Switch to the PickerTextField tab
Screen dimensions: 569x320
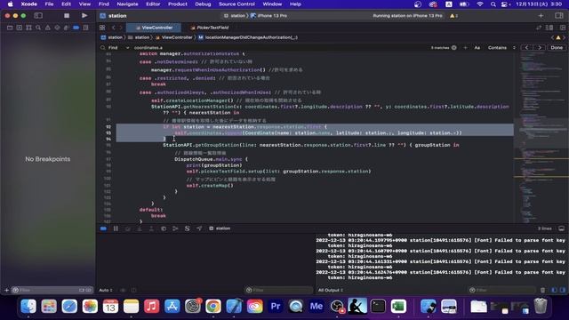coord(210,28)
